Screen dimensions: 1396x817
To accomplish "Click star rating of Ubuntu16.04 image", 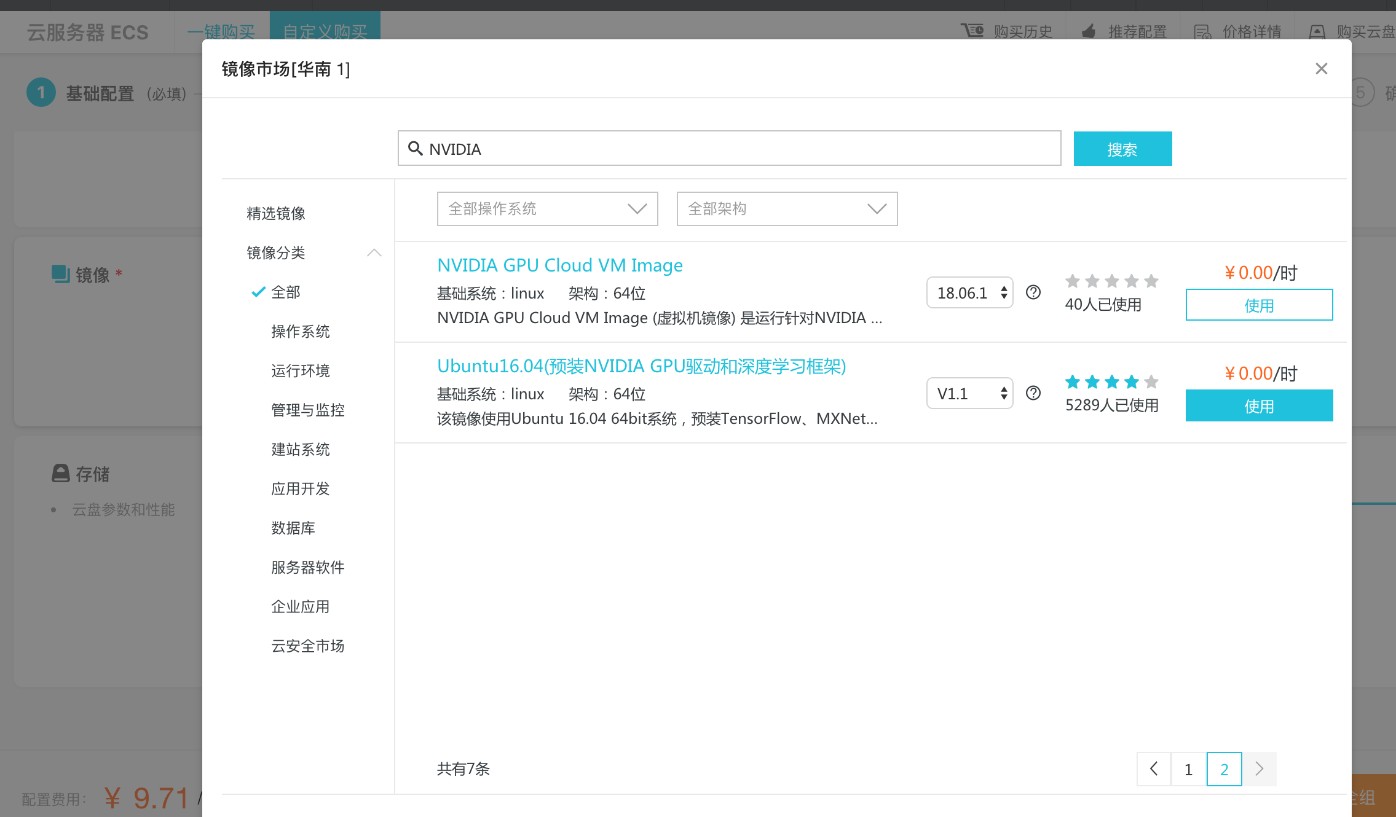I will pos(1111,382).
